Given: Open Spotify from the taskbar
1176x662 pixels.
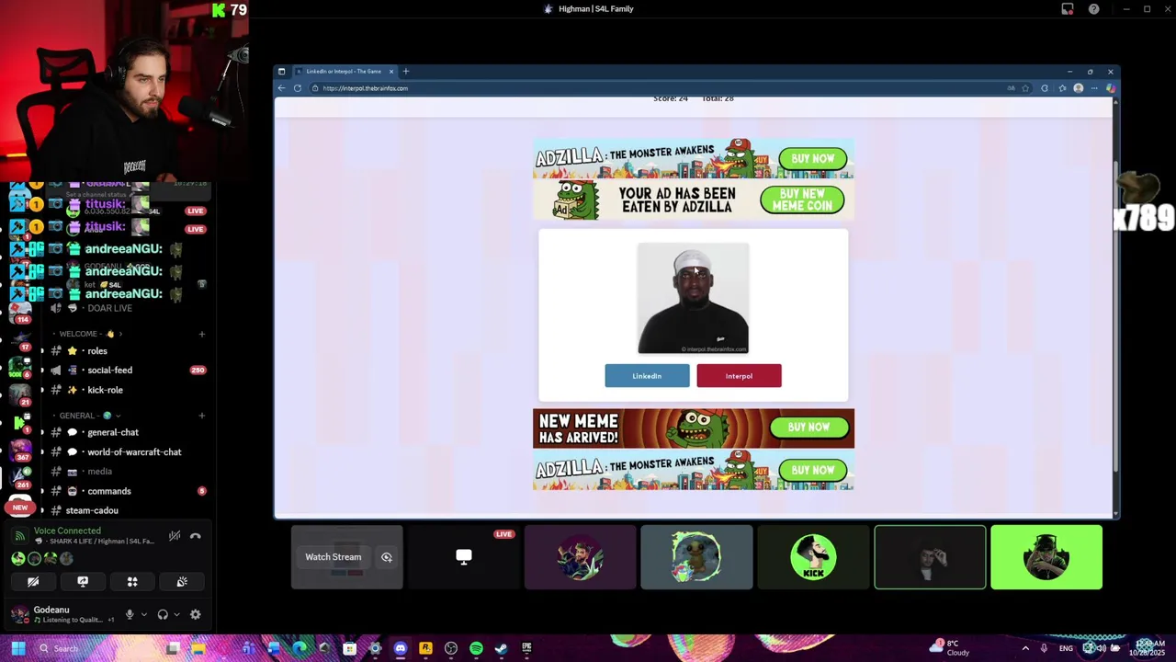Looking at the screenshot, I should [x=476, y=648].
